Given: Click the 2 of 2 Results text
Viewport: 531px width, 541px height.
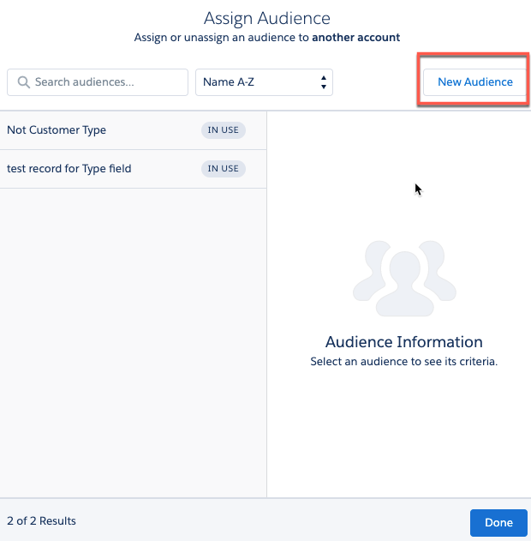Looking at the screenshot, I should pyautogui.click(x=41, y=520).
